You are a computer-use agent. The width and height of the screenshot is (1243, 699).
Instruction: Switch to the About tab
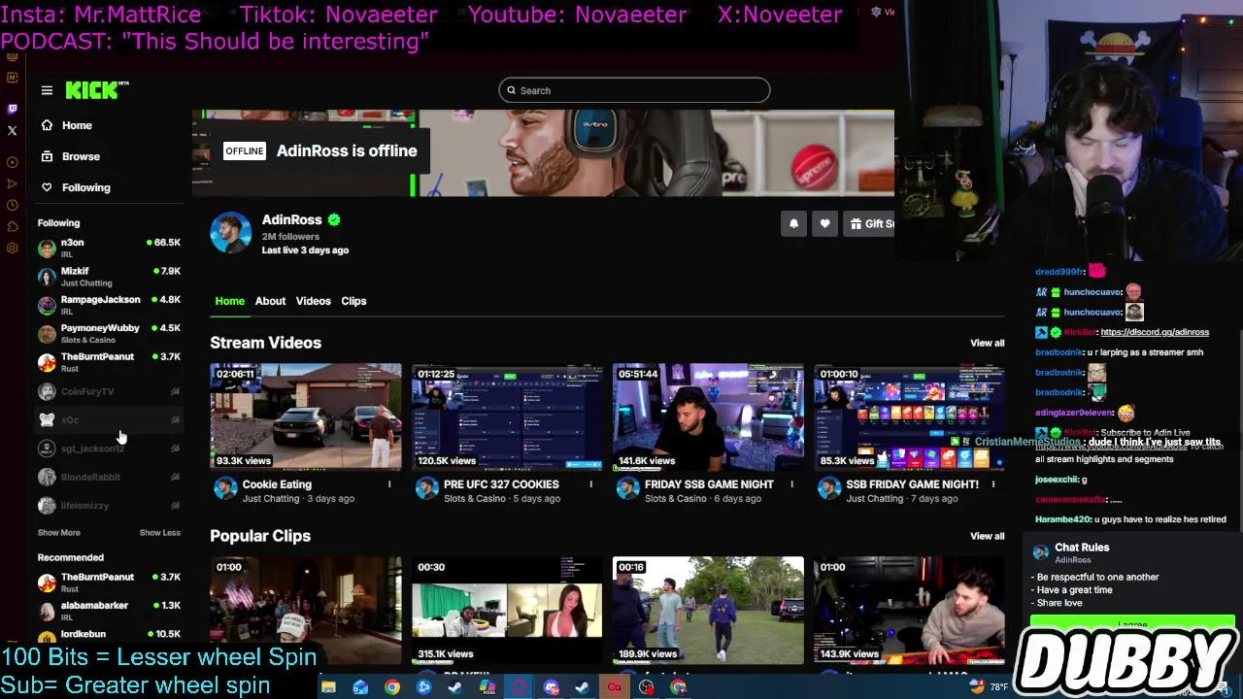[270, 301]
